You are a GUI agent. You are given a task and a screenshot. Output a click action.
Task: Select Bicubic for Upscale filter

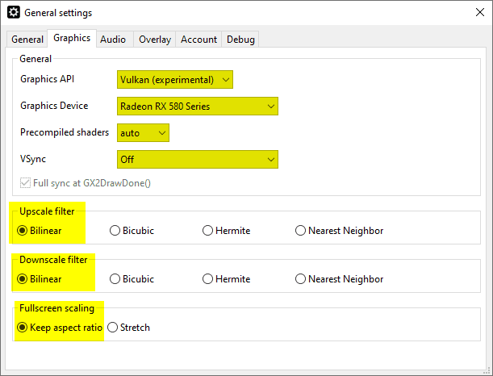pyautogui.click(x=115, y=231)
